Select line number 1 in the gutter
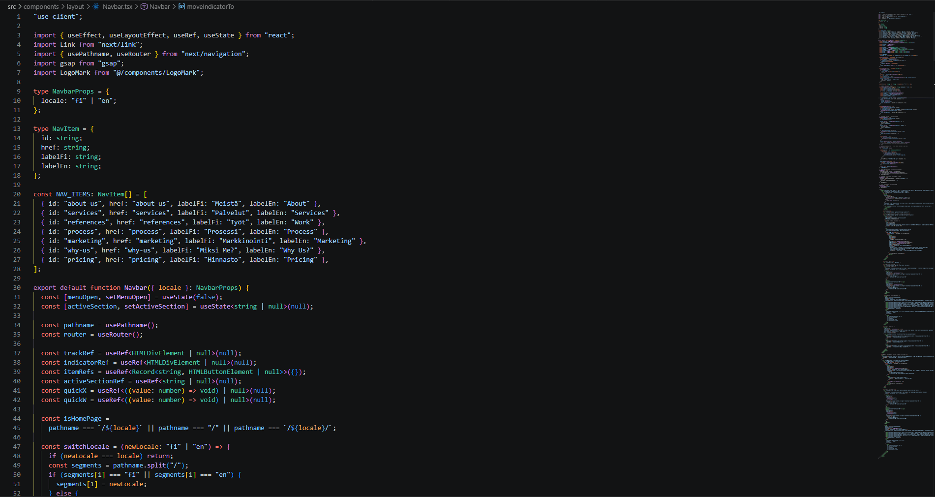This screenshot has height=497, width=935. (19, 17)
